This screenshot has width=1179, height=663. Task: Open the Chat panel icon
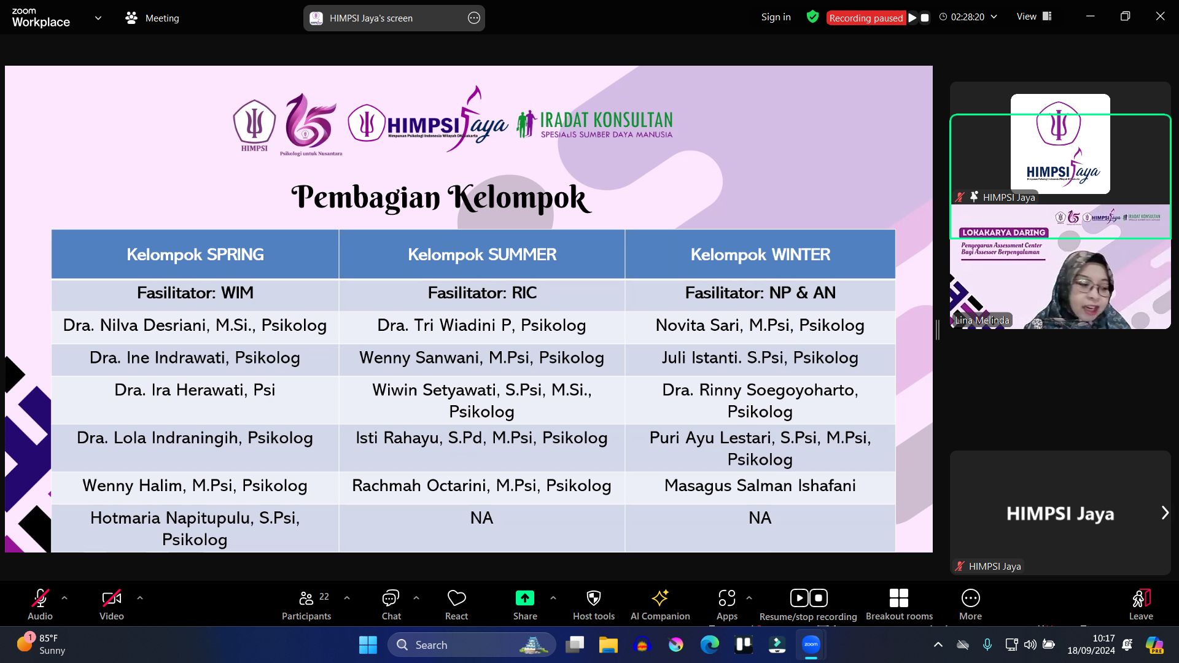click(391, 598)
